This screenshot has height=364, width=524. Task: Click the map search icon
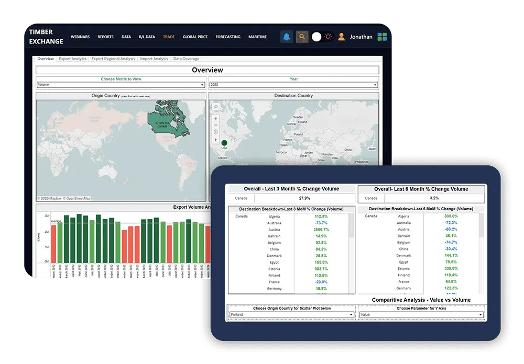(x=216, y=107)
